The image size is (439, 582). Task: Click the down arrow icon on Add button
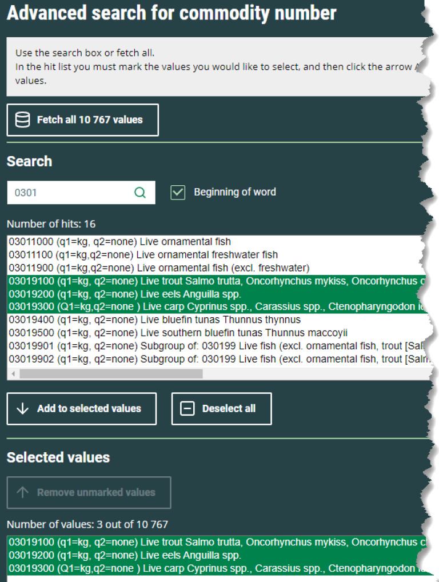tap(23, 409)
